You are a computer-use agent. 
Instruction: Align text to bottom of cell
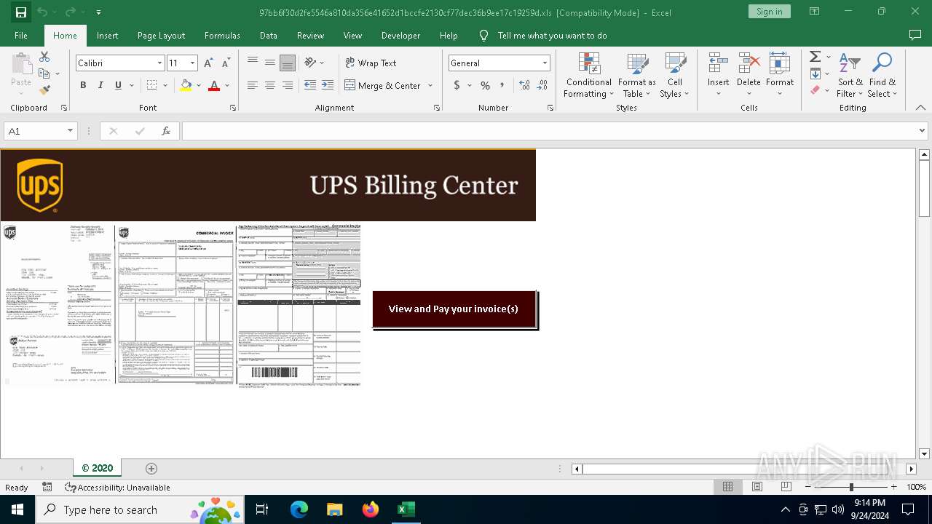[288, 63]
